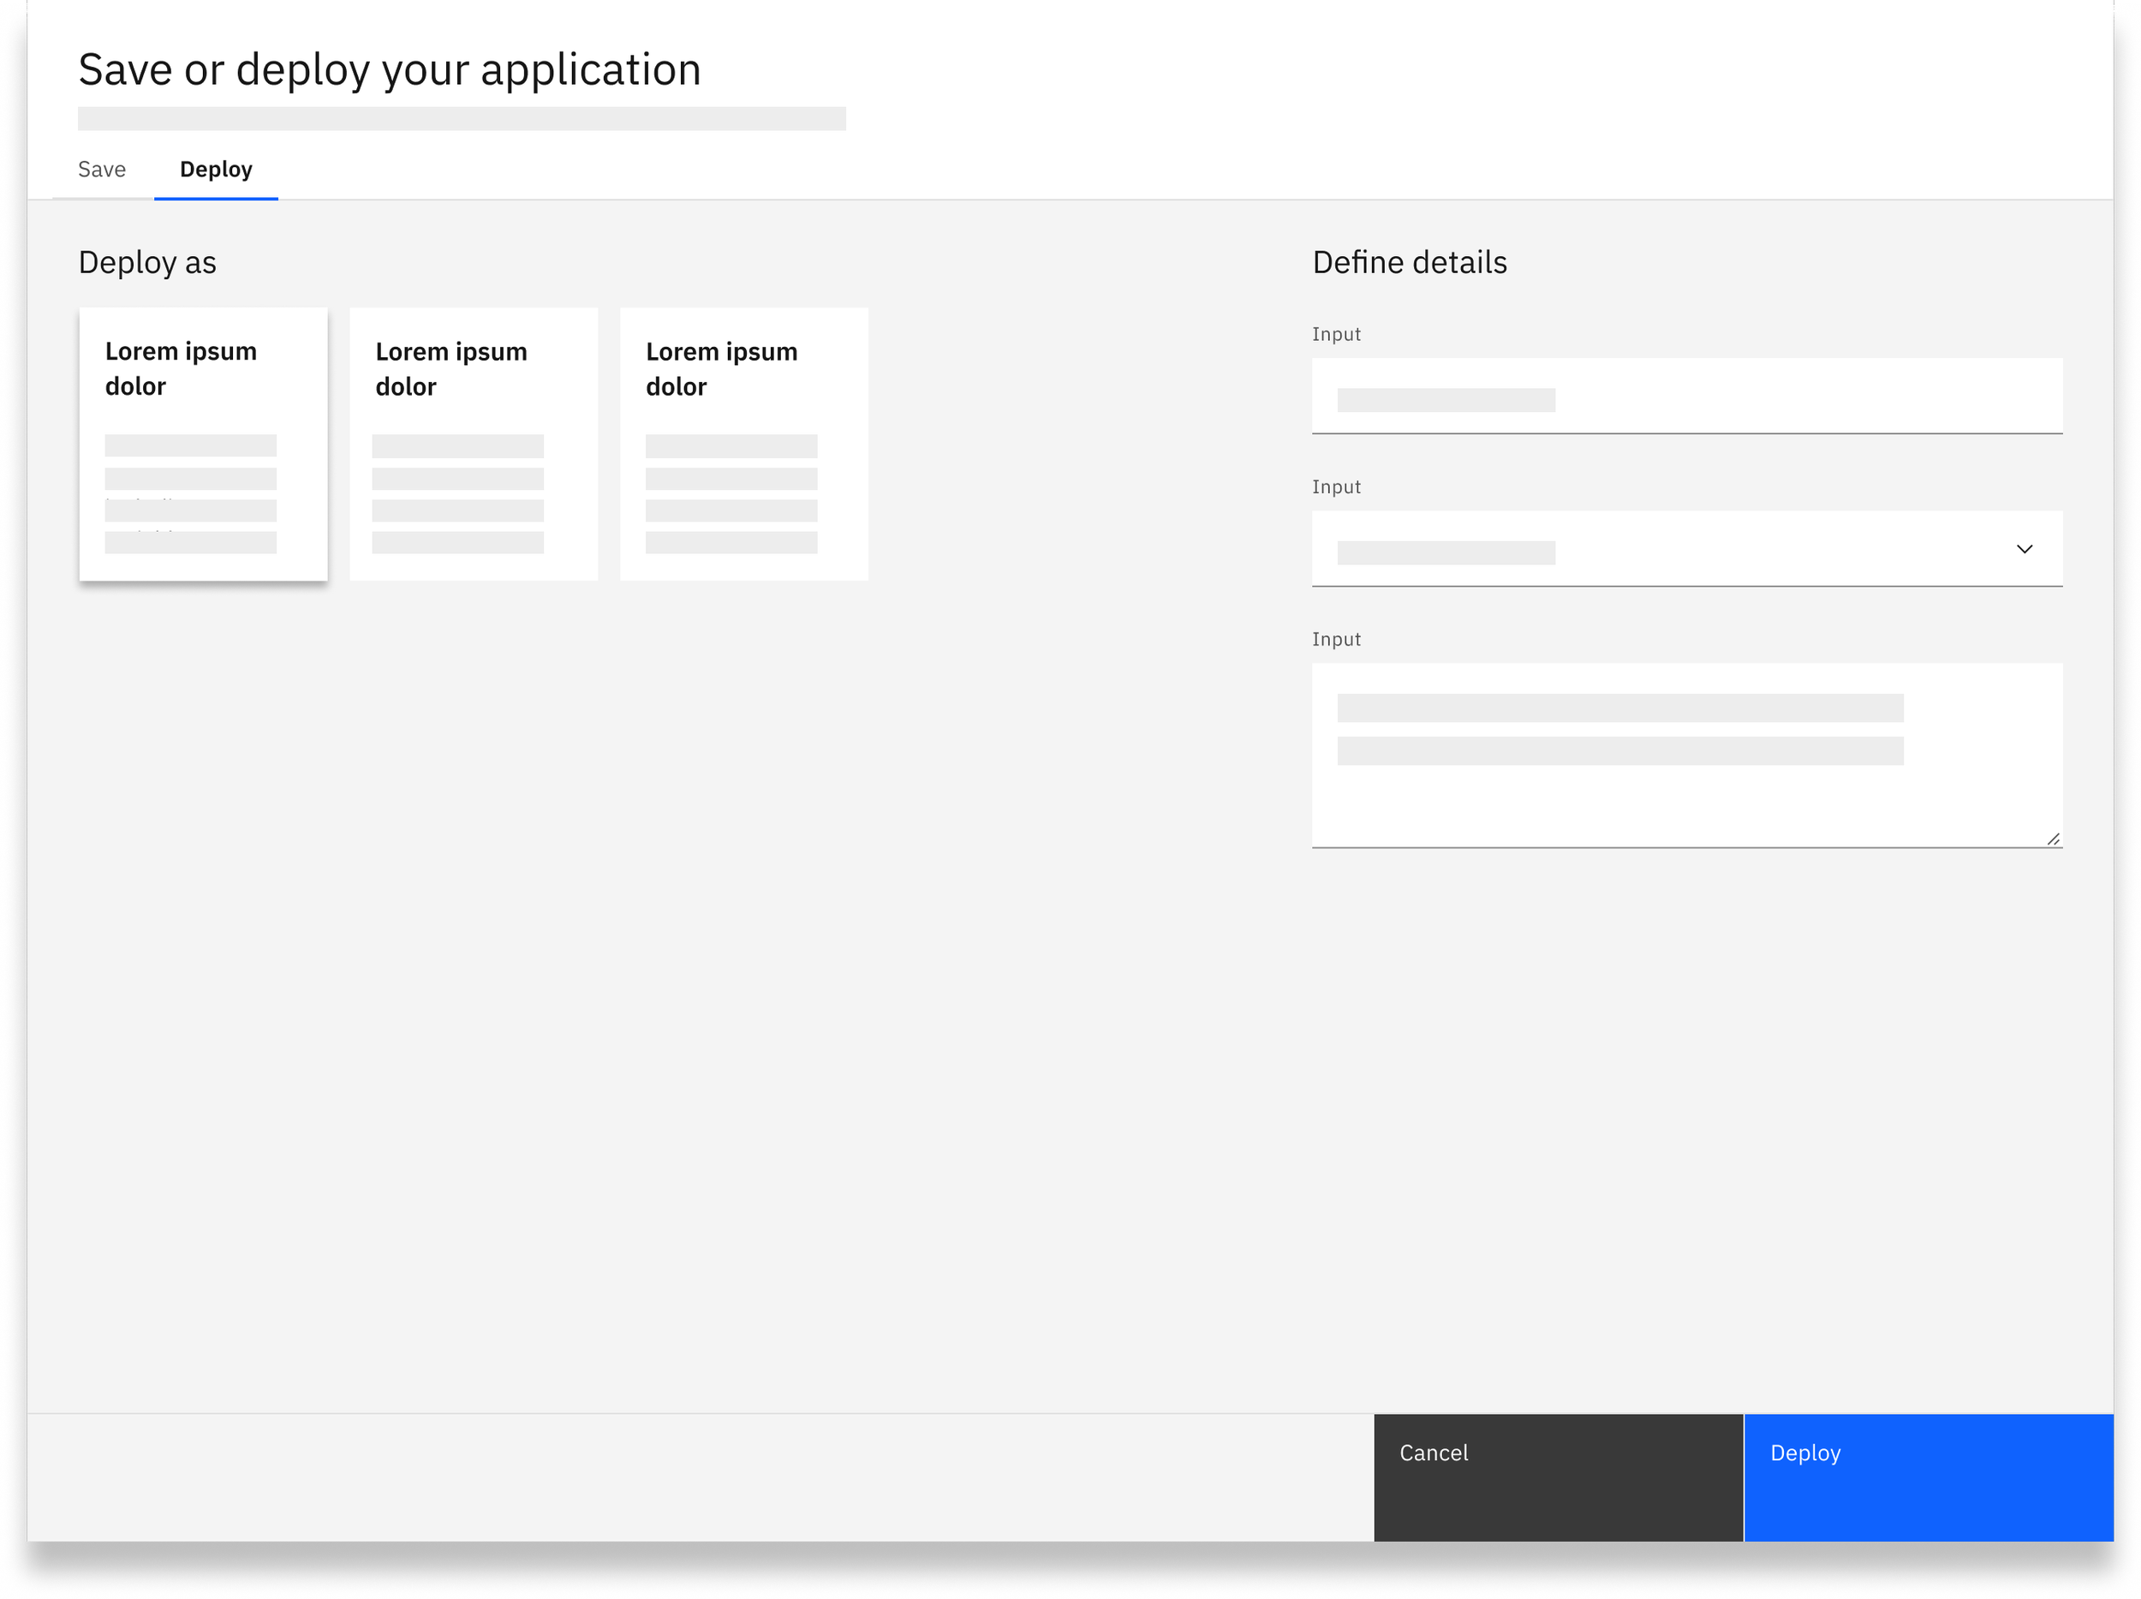
Task: Click the 'Save or deploy your application' title
Action: (389, 71)
